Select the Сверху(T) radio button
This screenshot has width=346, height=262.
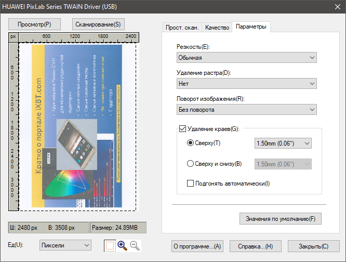pyautogui.click(x=190, y=143)
